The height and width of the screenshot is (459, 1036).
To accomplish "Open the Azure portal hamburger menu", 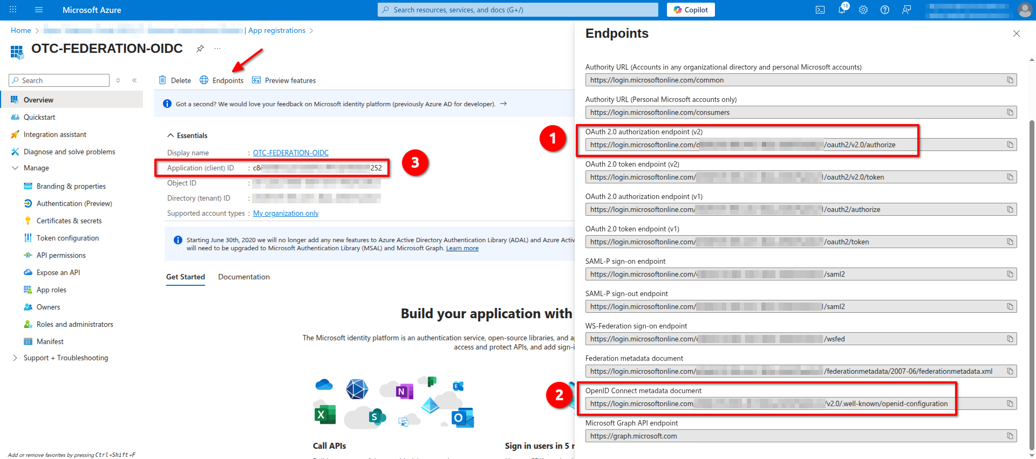I will [39, 10].
